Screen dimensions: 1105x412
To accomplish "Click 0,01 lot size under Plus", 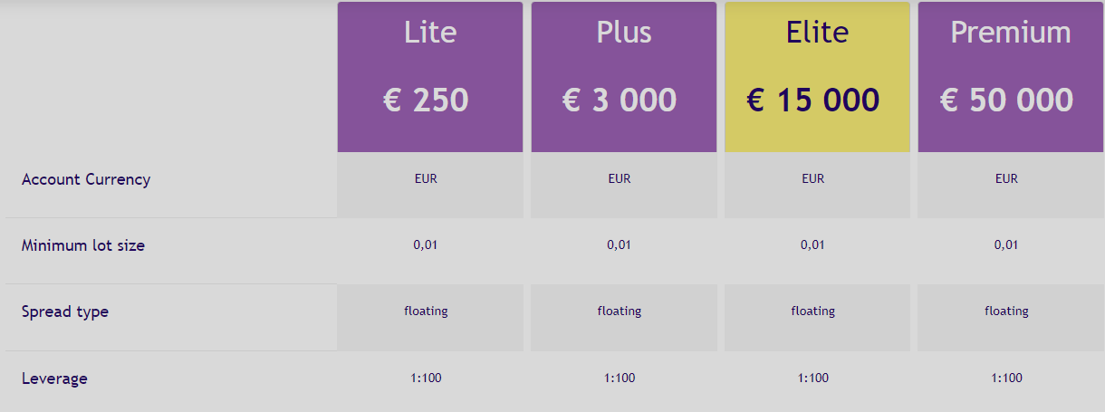I will click(620, 244).
